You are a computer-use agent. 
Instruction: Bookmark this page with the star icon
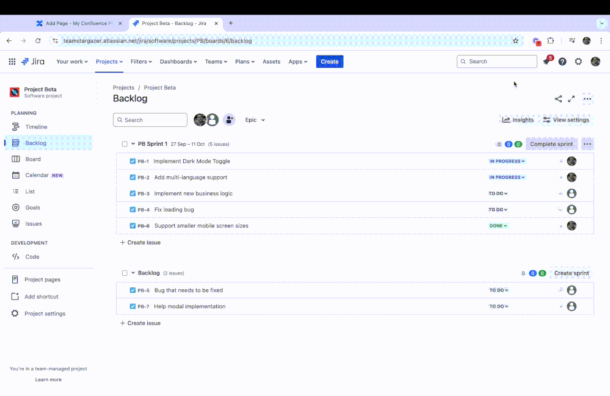click(515, 41)
